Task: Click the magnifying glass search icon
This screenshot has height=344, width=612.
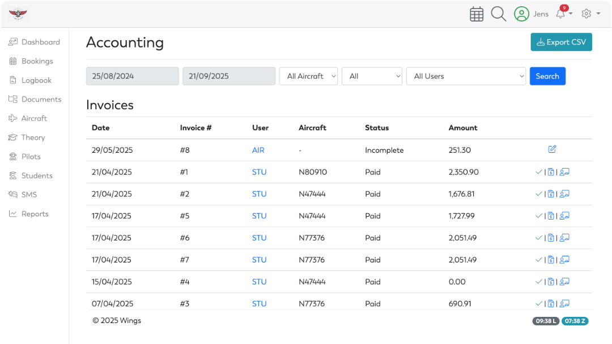Action: 498,14
